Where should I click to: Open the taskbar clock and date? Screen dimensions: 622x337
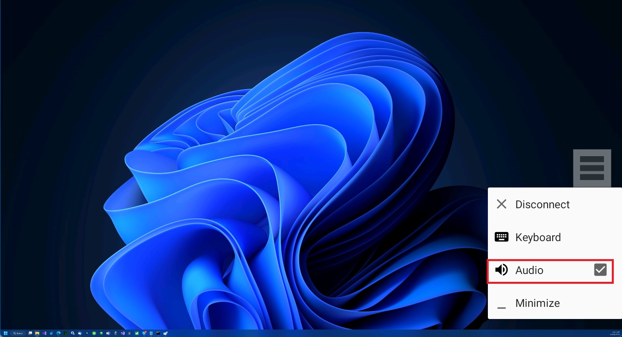point(615,333)
